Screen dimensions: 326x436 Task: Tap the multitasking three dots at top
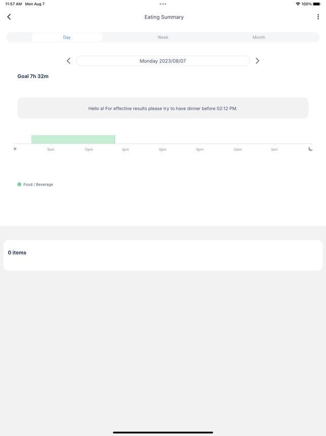[163, 4]
